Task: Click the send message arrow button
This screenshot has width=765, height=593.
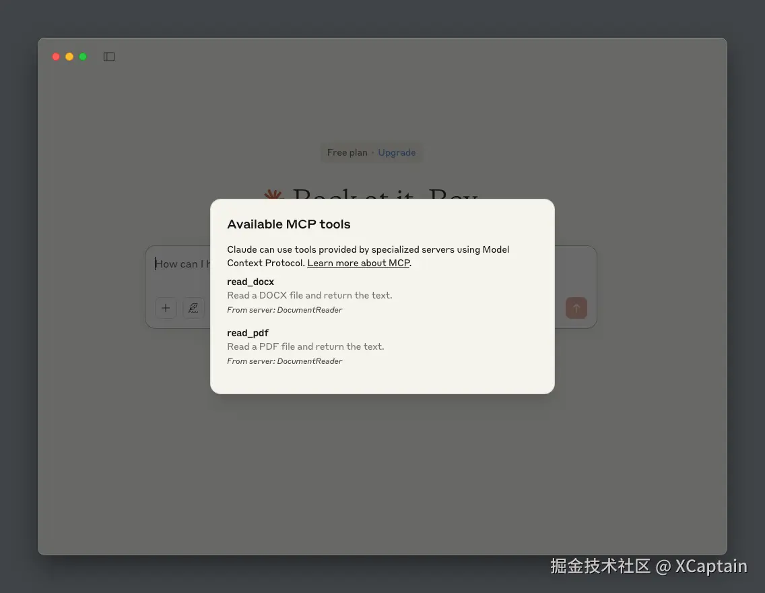Action: point(576,308)
